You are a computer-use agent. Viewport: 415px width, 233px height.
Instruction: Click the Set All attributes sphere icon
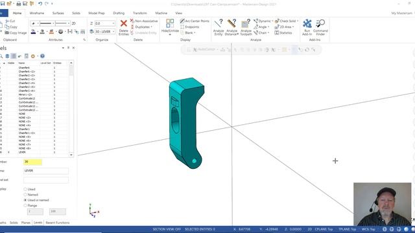pos(60,32)
